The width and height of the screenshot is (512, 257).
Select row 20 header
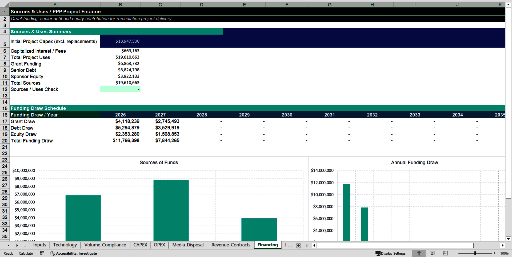(5, 141)
